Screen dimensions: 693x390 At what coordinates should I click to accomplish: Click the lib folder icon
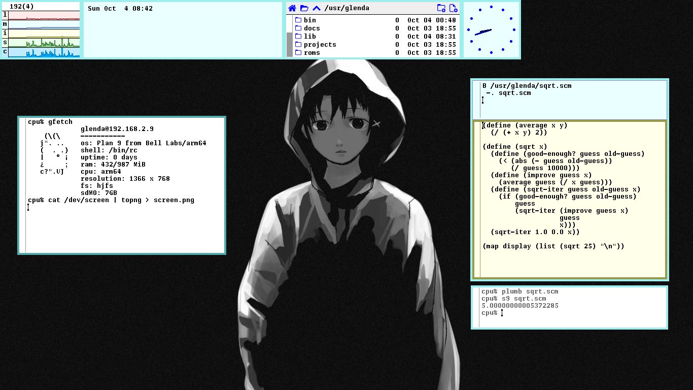pyautogui.click(x=298, y=36)
